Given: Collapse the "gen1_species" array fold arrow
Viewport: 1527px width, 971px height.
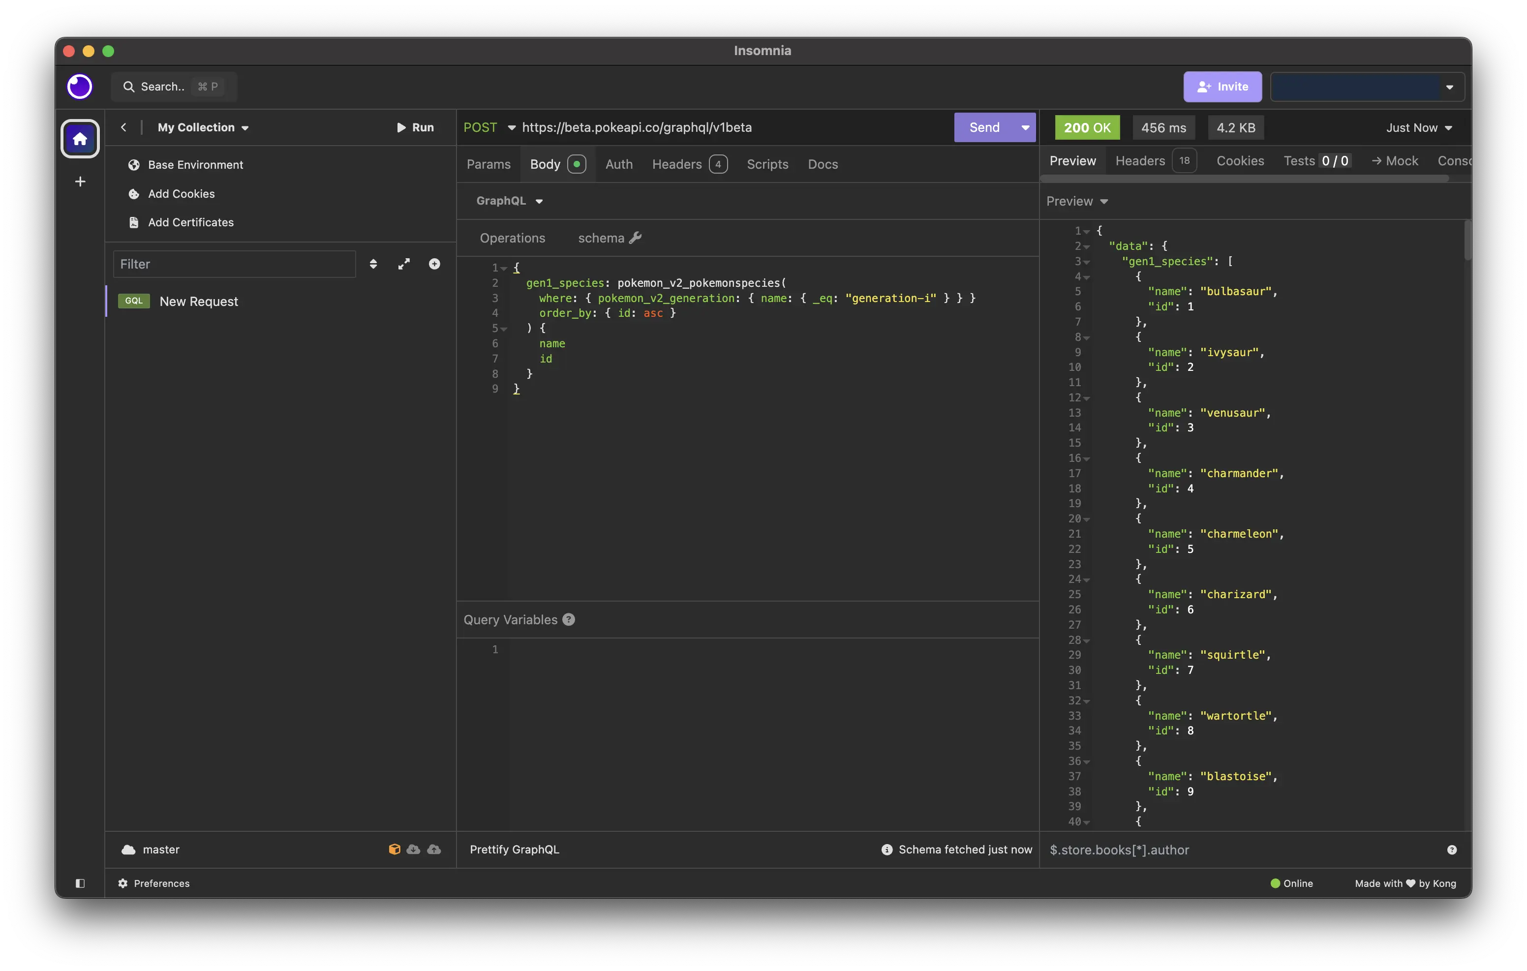Looking at the screenshot, I should 1086,262.
